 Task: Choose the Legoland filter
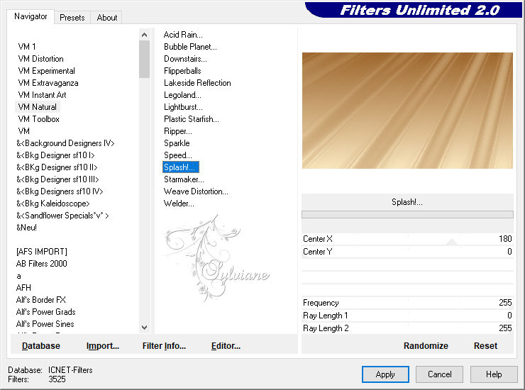click(x=182, y=95)
